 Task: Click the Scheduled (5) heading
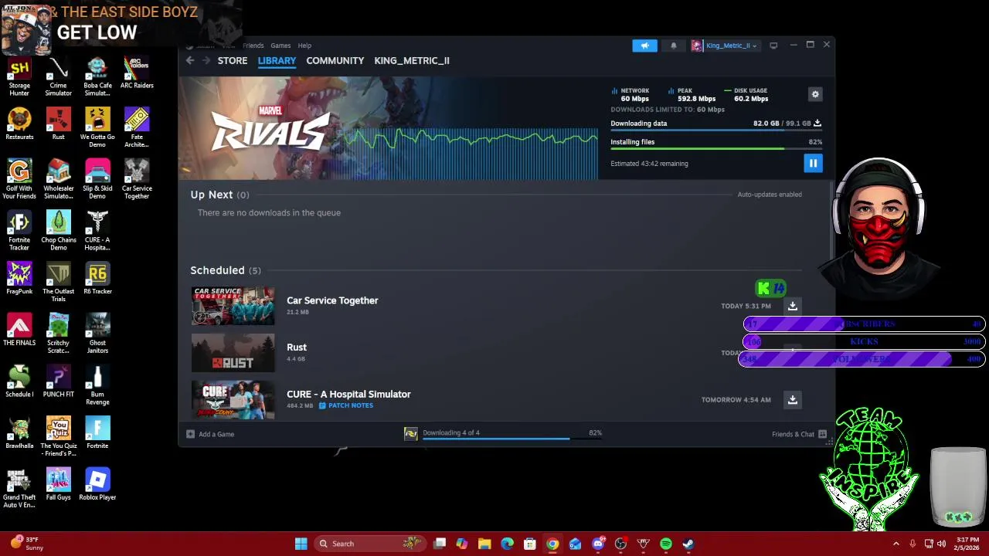point(226,270)
